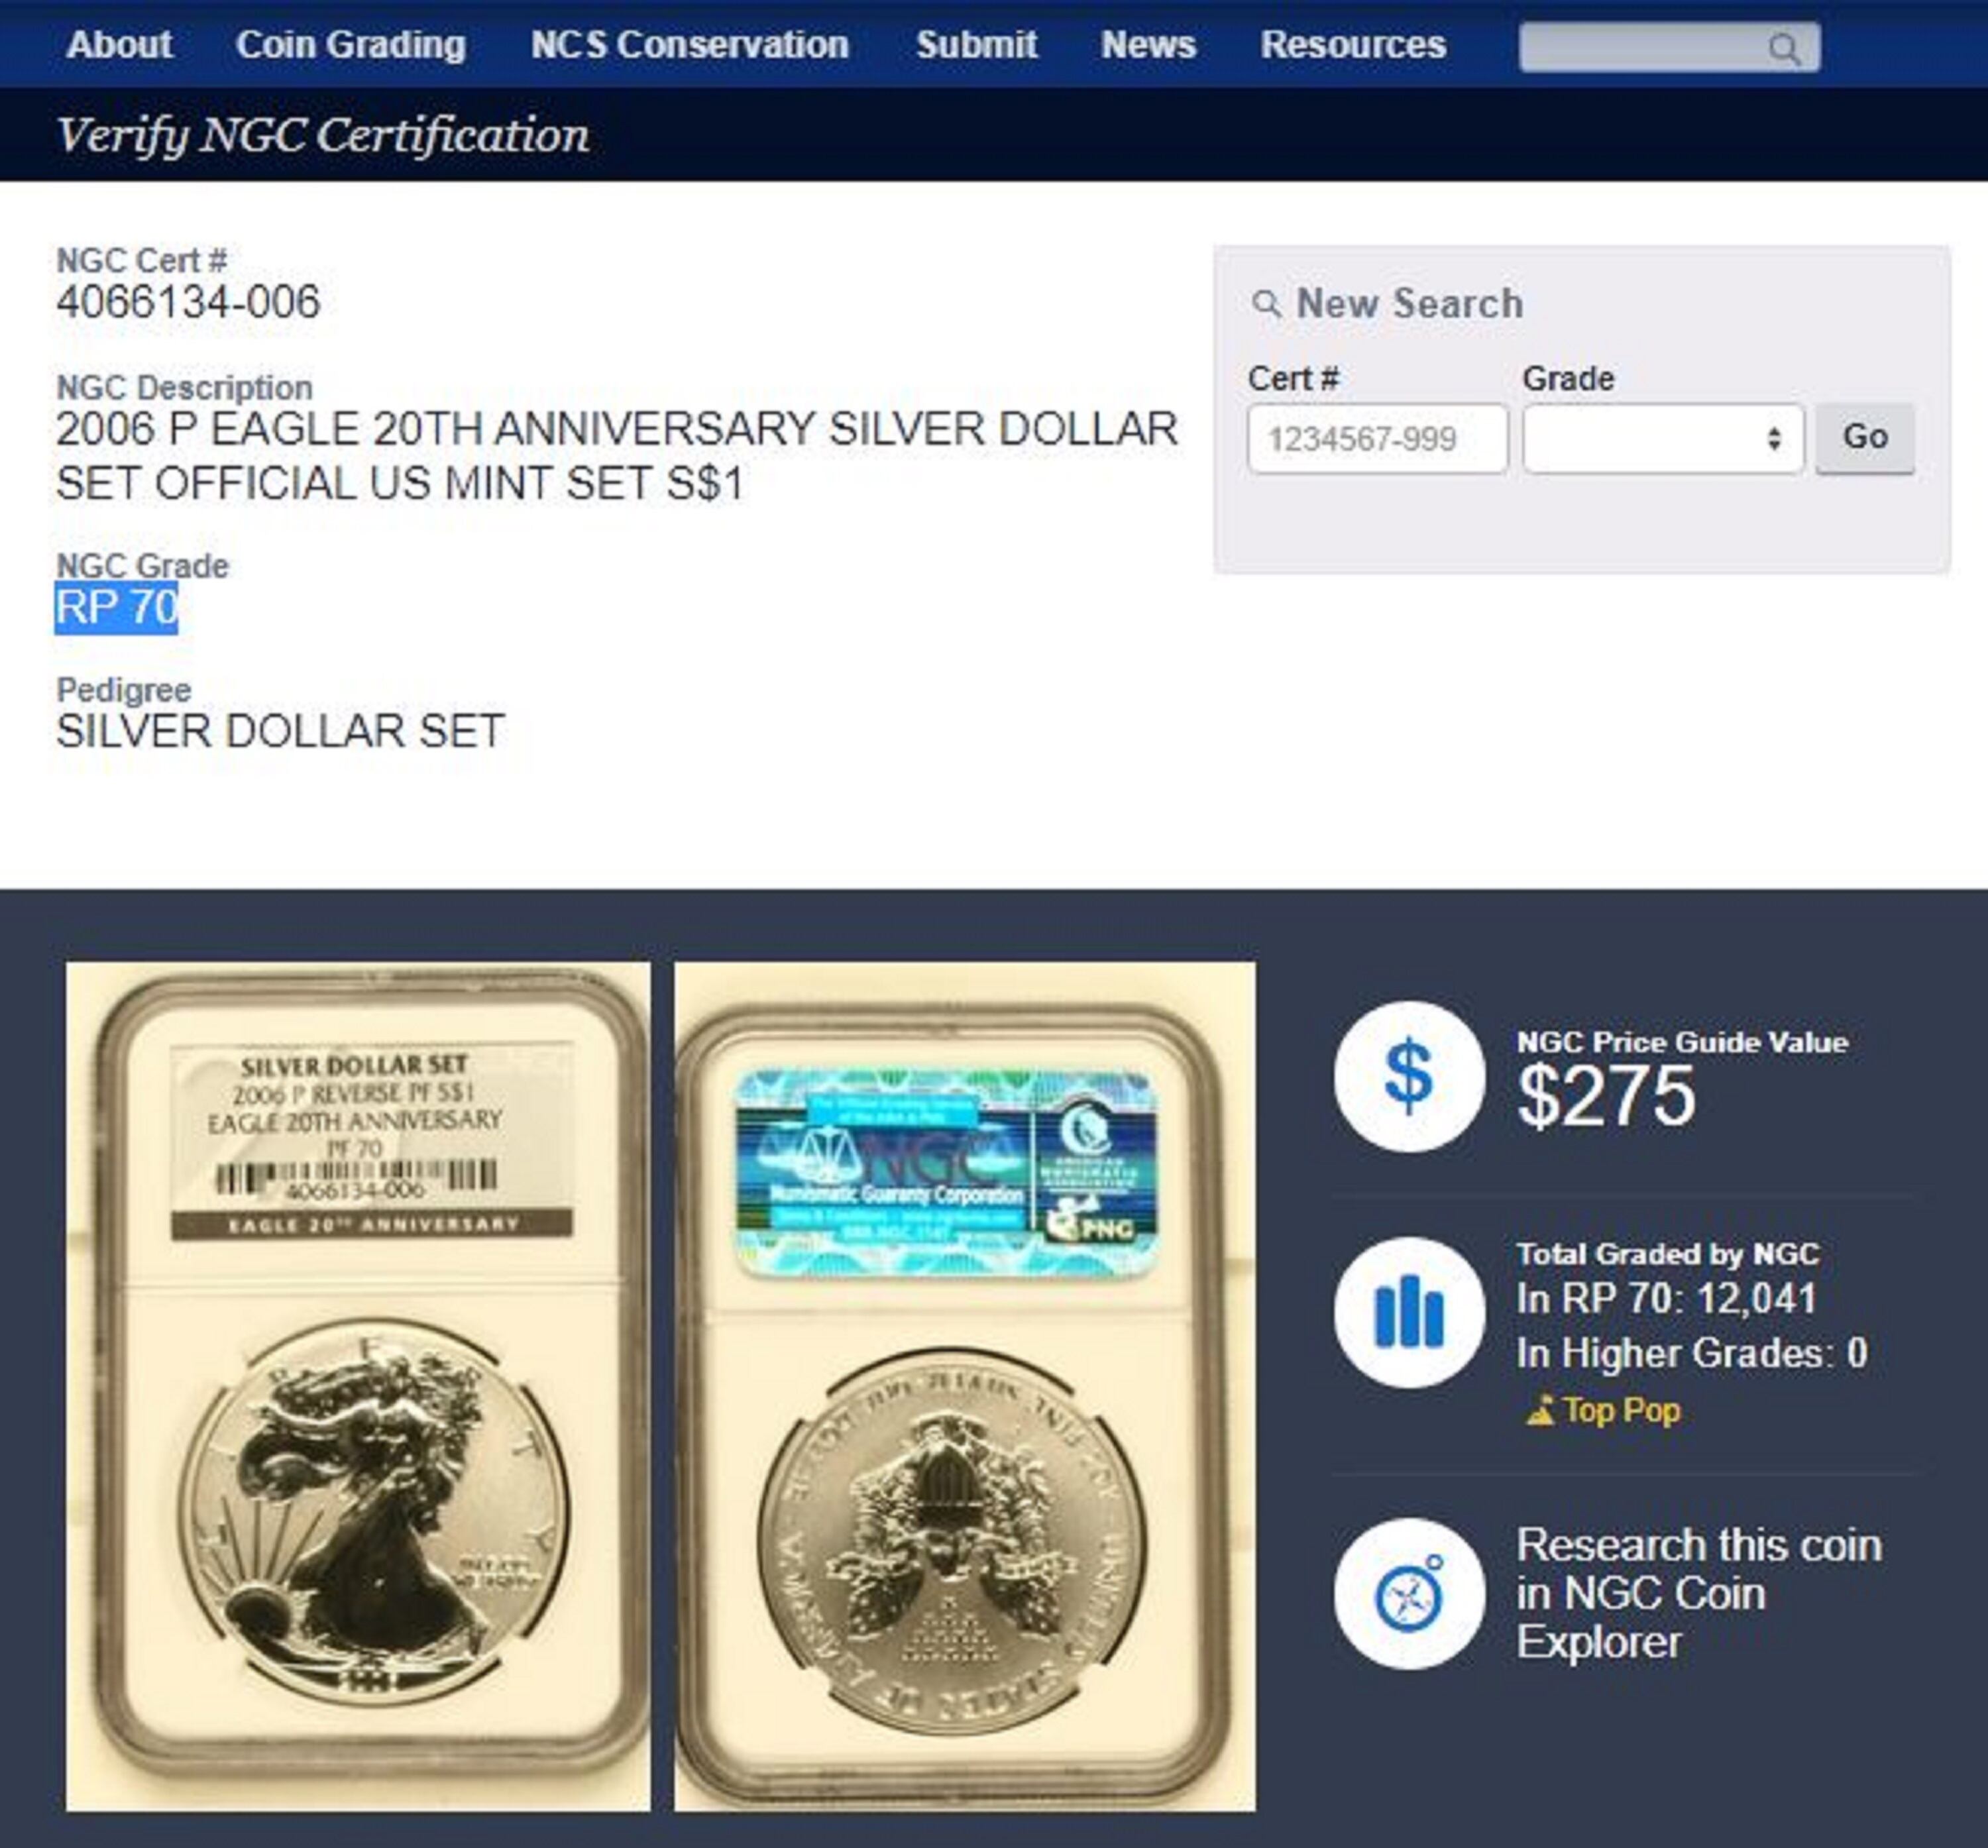Open the Resources menu item
The height and width of the screenshot is (1848, 1988).
[1353, 44]
